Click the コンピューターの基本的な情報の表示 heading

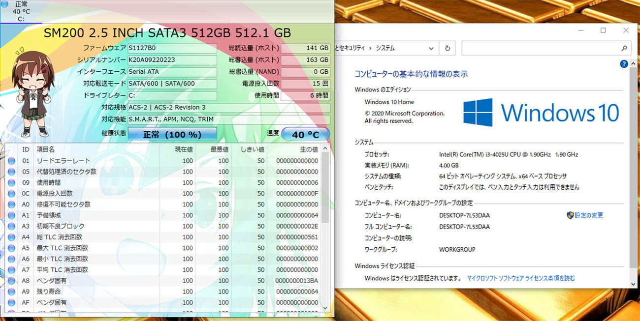[x=411, y=74]
